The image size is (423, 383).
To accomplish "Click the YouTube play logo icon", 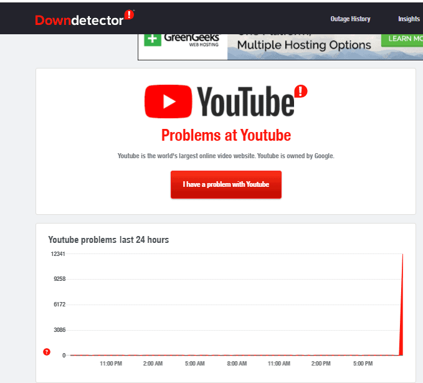I will (168, 102).
